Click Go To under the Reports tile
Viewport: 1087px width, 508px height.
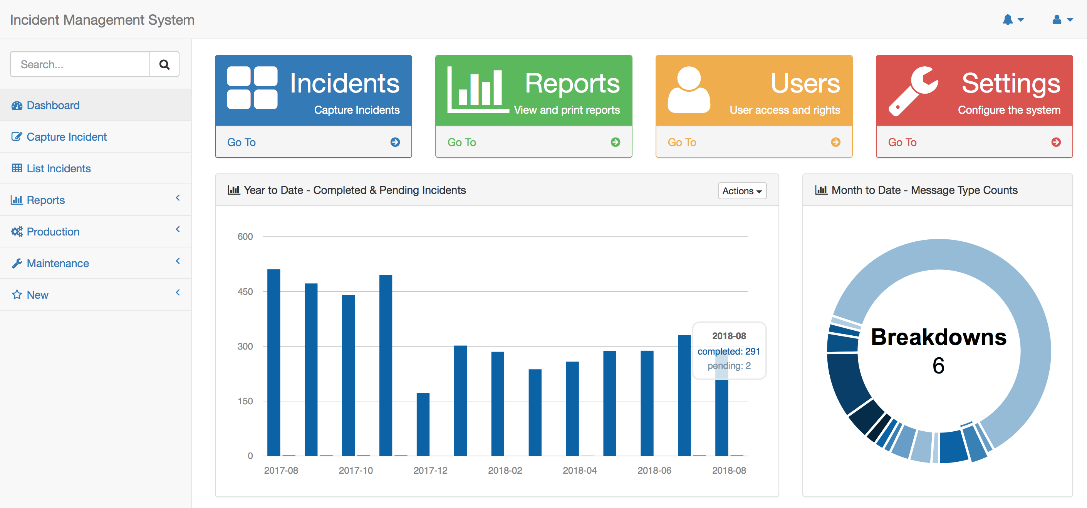coord(461,142)
